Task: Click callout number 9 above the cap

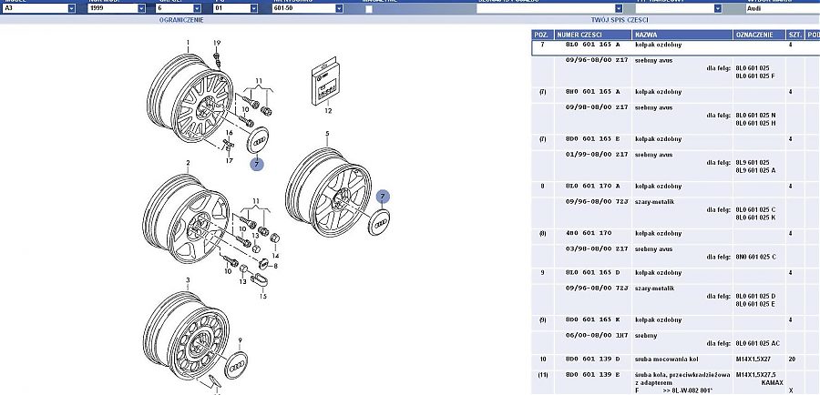Action: pyautogui.click(x=240, y=340)
